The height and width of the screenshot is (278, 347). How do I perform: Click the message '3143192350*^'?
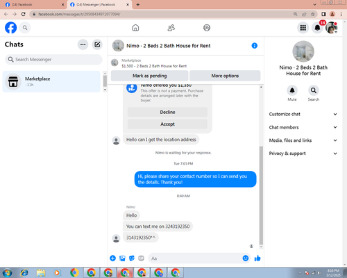coord(141,238)
